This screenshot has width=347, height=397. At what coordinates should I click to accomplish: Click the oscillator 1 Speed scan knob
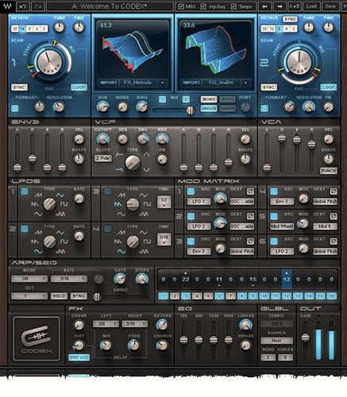(49, 63)
